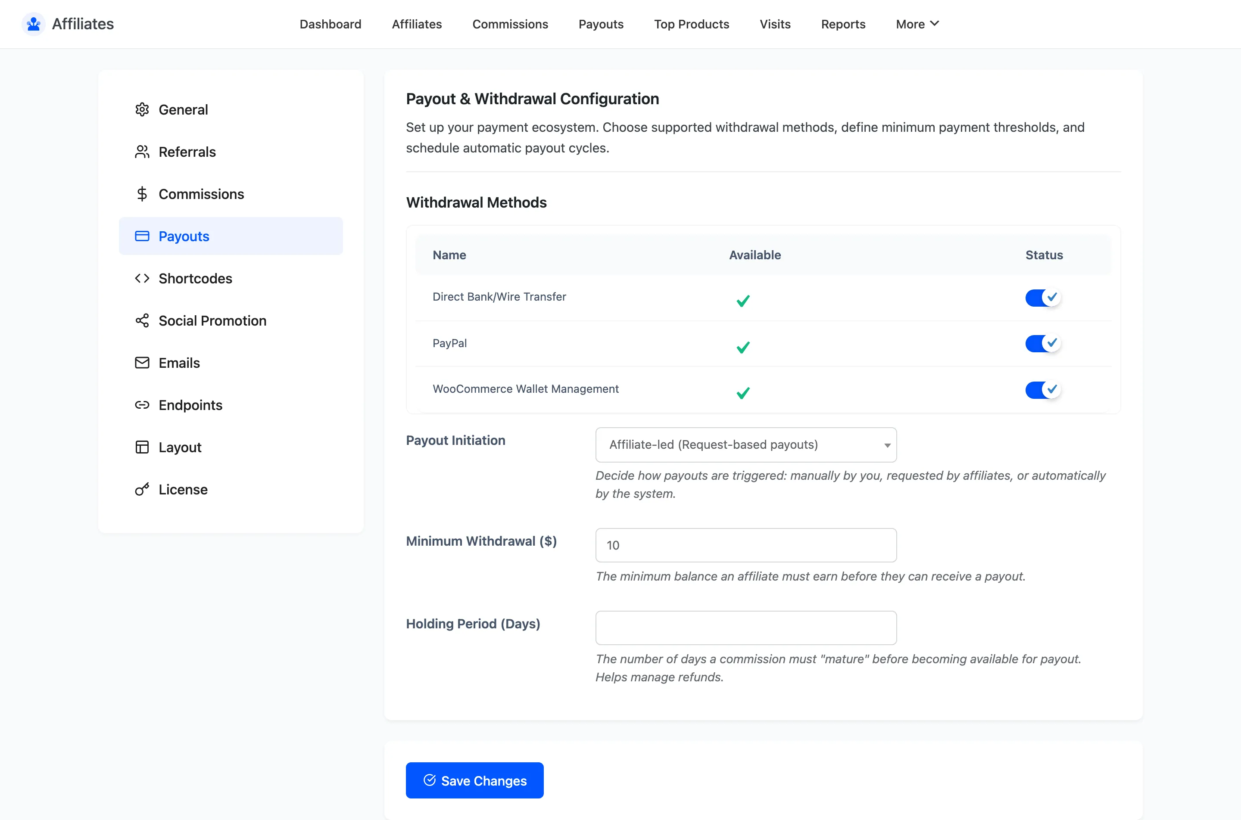1241x820 pixels.
Task: Click the Name column header
Action: click(x=449, y=255)
